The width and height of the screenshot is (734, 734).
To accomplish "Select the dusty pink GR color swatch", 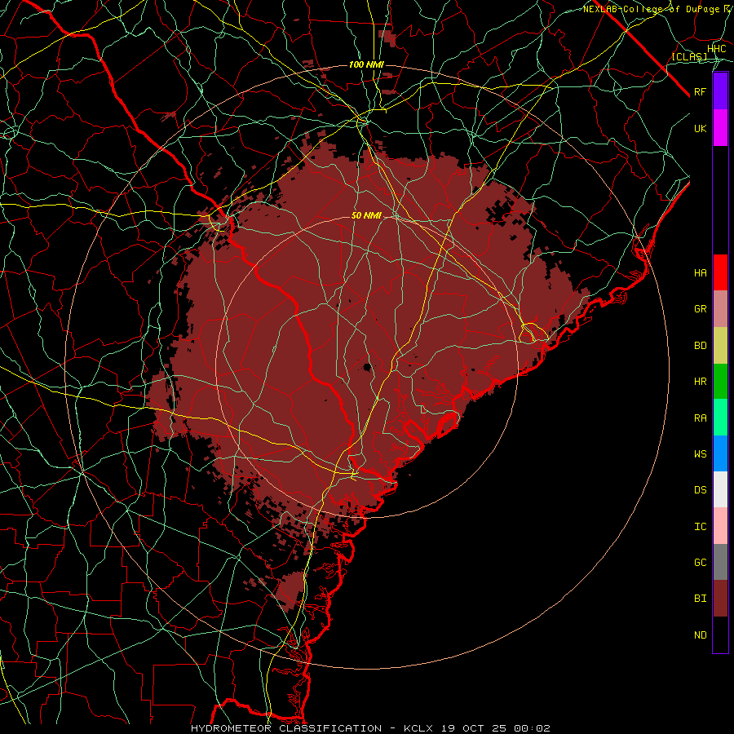I will 720,309.
